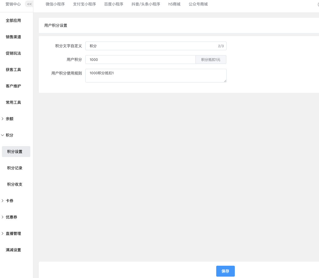
Task: Grab the textarea resize handle
Action: (225, 81)
